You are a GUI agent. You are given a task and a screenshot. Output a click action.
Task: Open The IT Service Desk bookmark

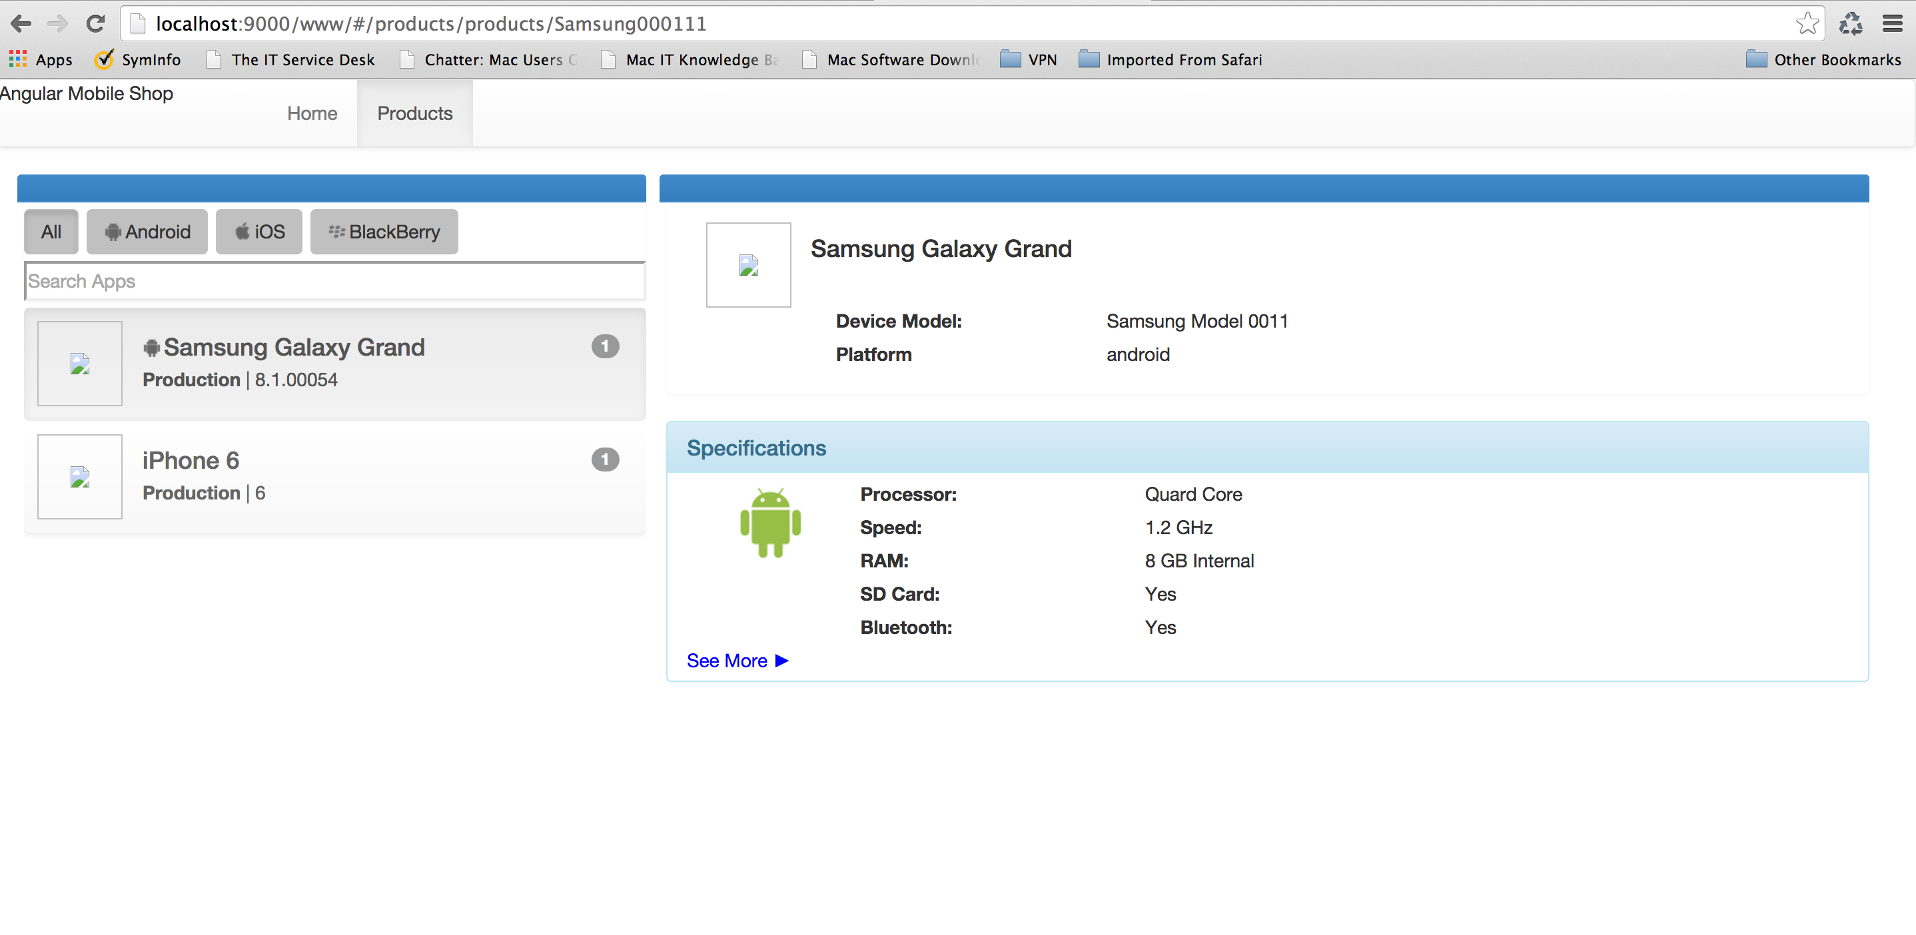tap(291, 59)
